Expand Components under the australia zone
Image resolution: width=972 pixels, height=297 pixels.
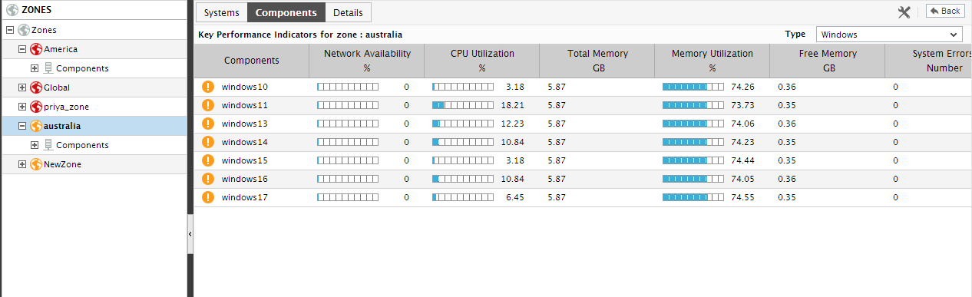[x=35, y=145]
